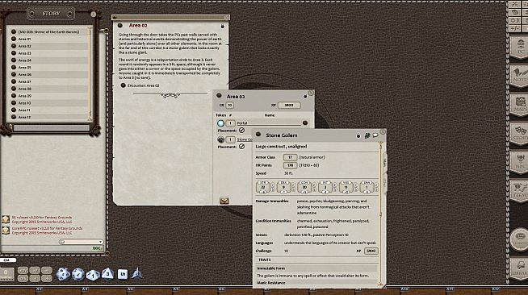The width and height of the screenshot is (528, 295).
Task: Open Area 09 in Story list
Action: pos(24,96)
